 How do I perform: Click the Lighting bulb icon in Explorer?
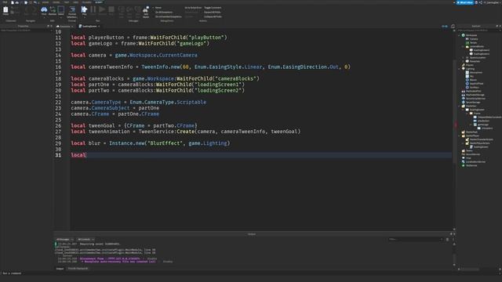(464, 69)
